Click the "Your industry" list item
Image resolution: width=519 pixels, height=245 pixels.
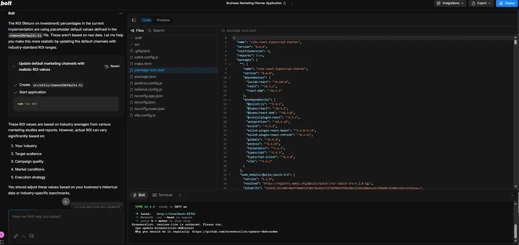[x=26, y=146]
